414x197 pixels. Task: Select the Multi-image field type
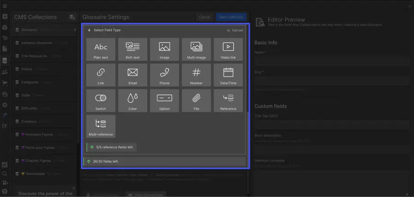(196, 49)
